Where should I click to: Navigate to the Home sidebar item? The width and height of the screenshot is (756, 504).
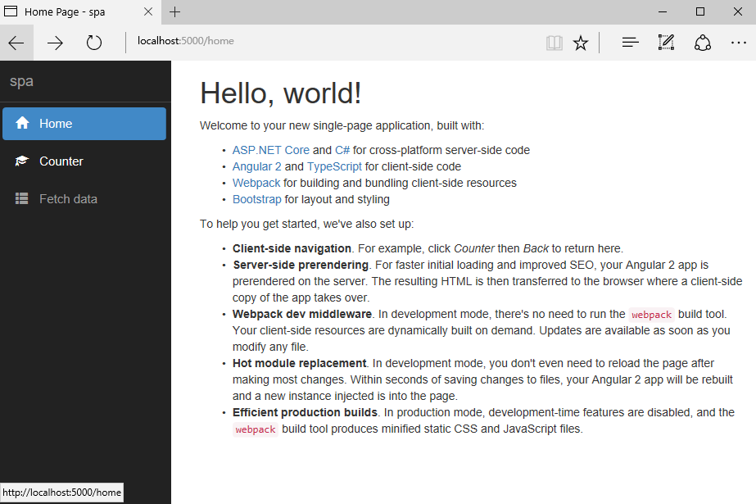(x=84, y=124)
